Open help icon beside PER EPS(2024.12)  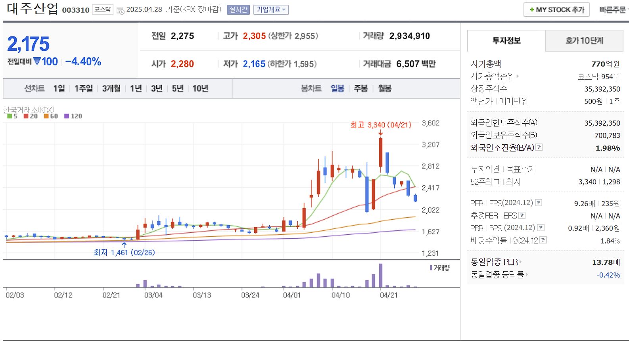[x=539, y=203]
